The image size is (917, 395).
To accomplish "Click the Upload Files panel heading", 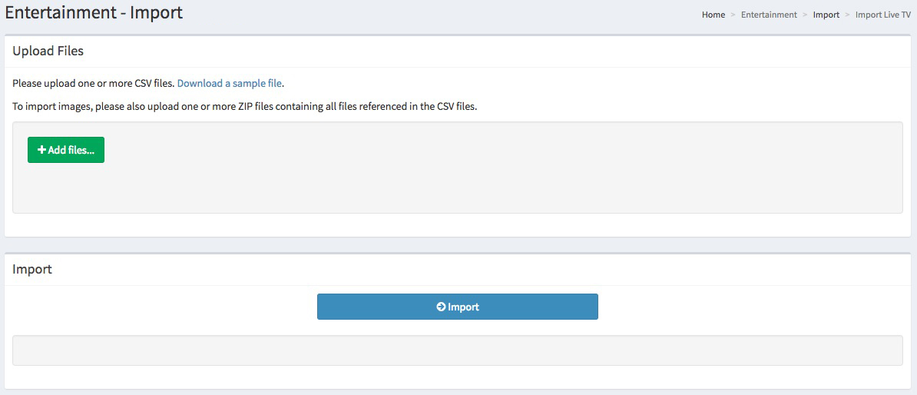I will click(x=48, y=51).
